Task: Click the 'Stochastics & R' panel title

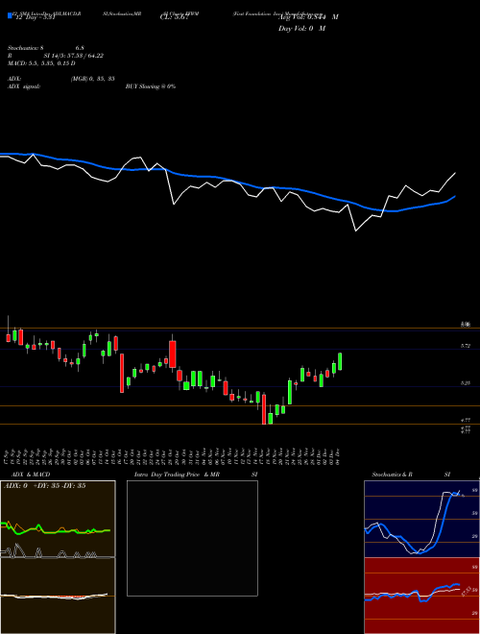Action: click(393, 475)
